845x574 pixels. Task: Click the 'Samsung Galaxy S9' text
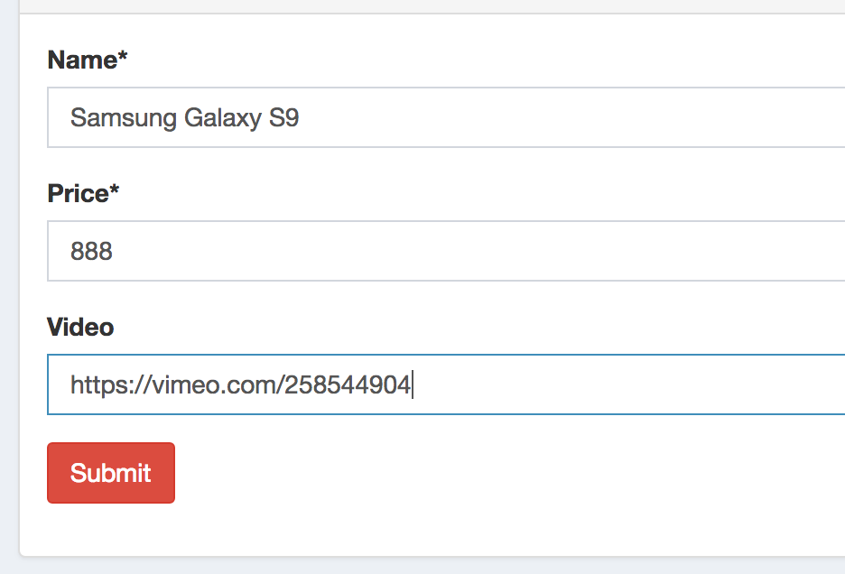coord(184,118)
